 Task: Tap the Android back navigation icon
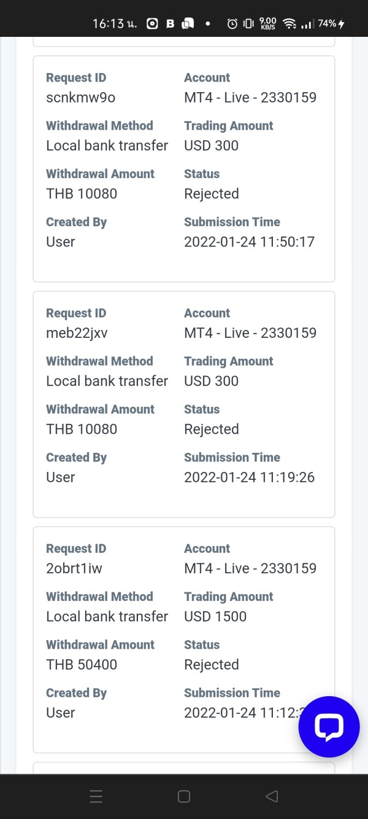click(x=272, y=796)
